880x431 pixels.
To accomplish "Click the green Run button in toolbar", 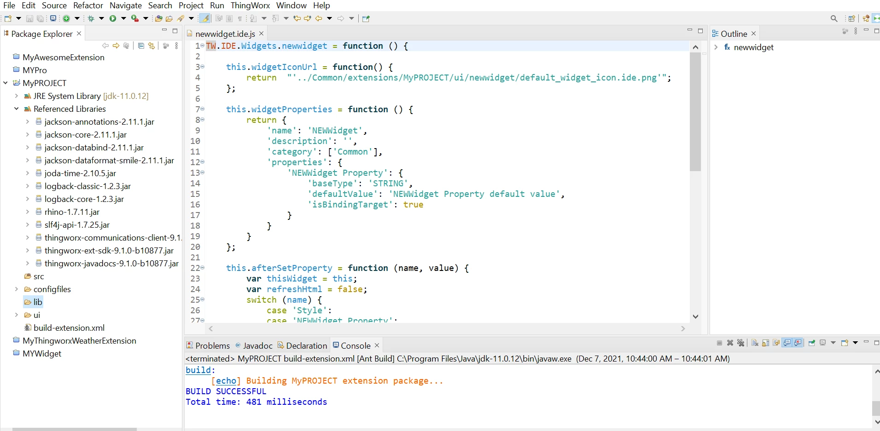I will [x=113, y=18].
